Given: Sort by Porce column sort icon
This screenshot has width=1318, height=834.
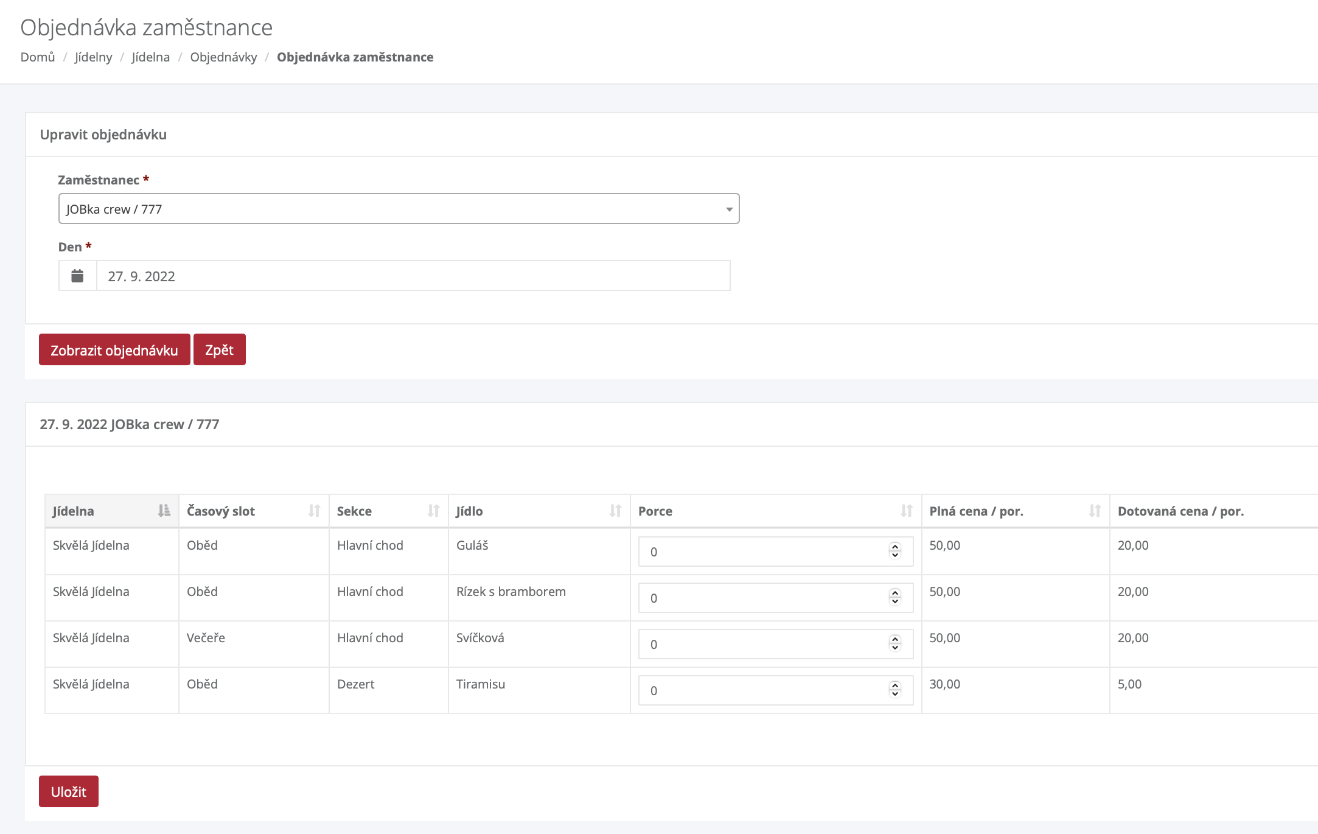Looking at the screenshot, I should click(906, 511).
